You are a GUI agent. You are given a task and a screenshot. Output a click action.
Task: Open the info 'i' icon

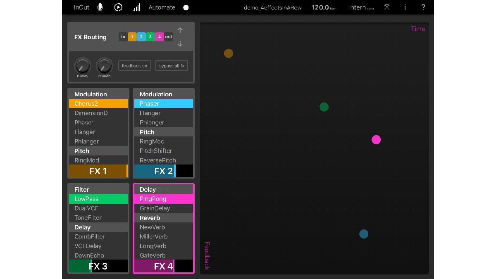[x=405, y=7]
